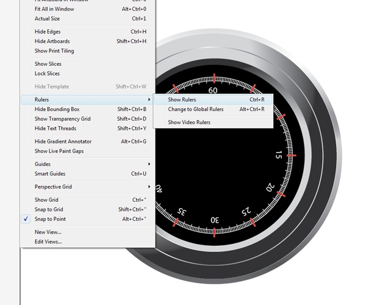Screen dimensions: 366x305
Task: Expand the Guides submenu
Action: (88, 164)
